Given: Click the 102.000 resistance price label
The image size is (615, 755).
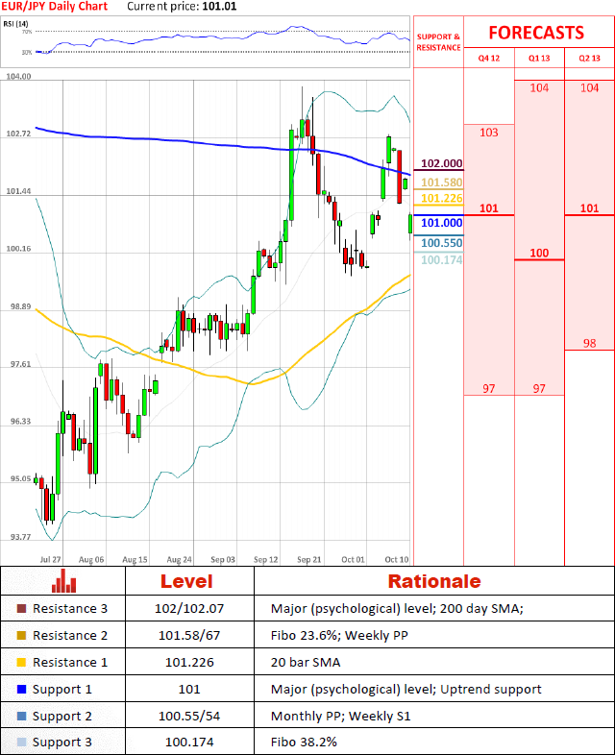Looking at the screenshot, I should point(441,164).
